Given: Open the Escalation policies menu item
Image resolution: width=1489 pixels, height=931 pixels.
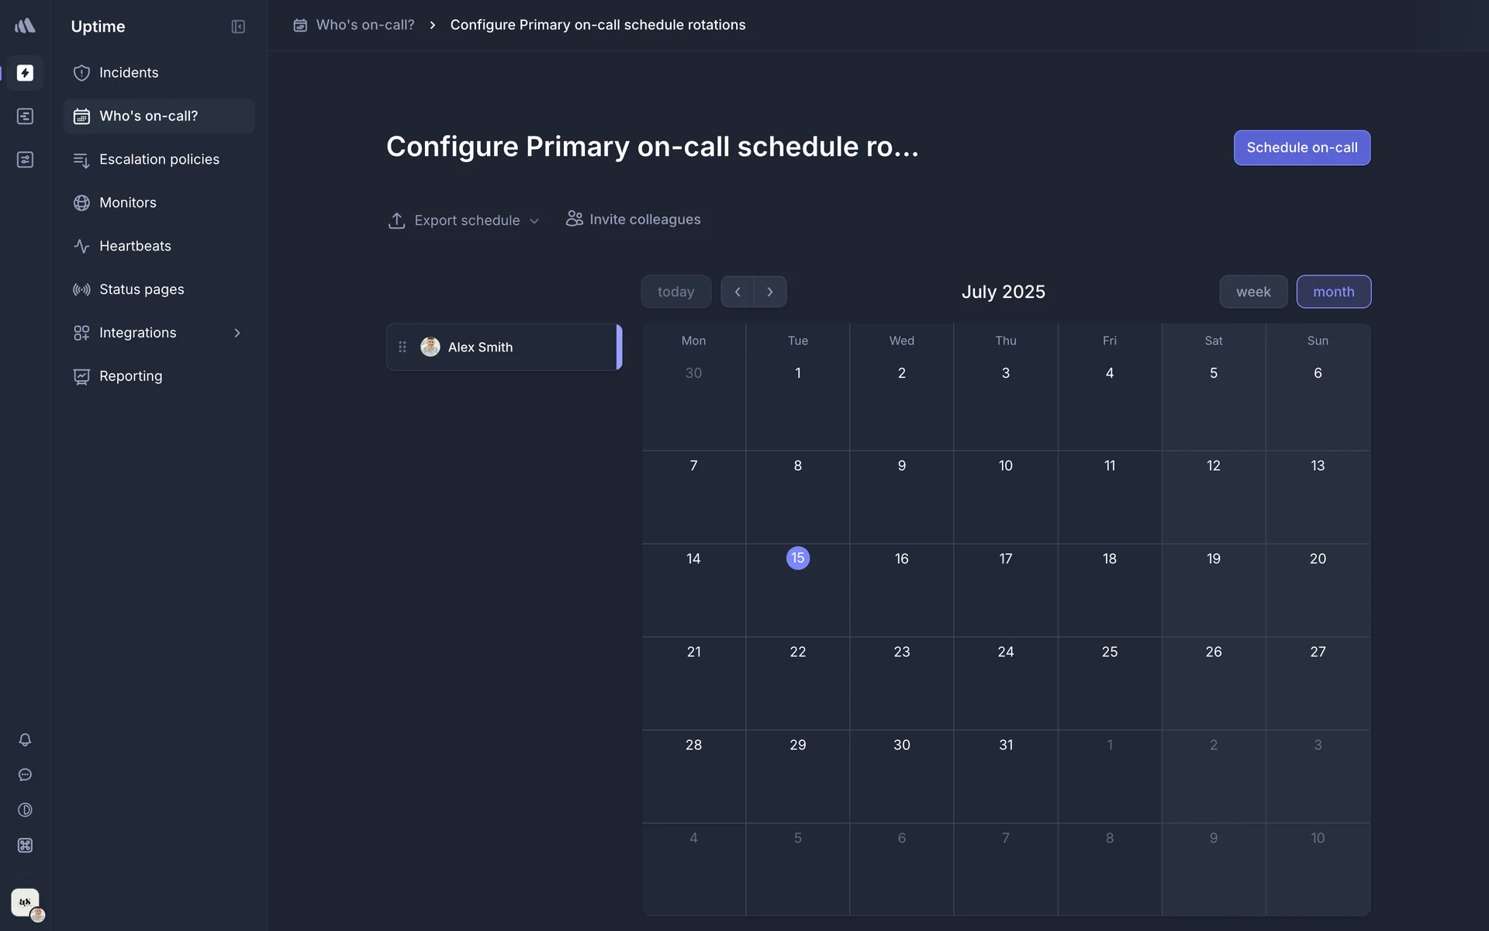Looking at the screenshot, I should 159,159.
